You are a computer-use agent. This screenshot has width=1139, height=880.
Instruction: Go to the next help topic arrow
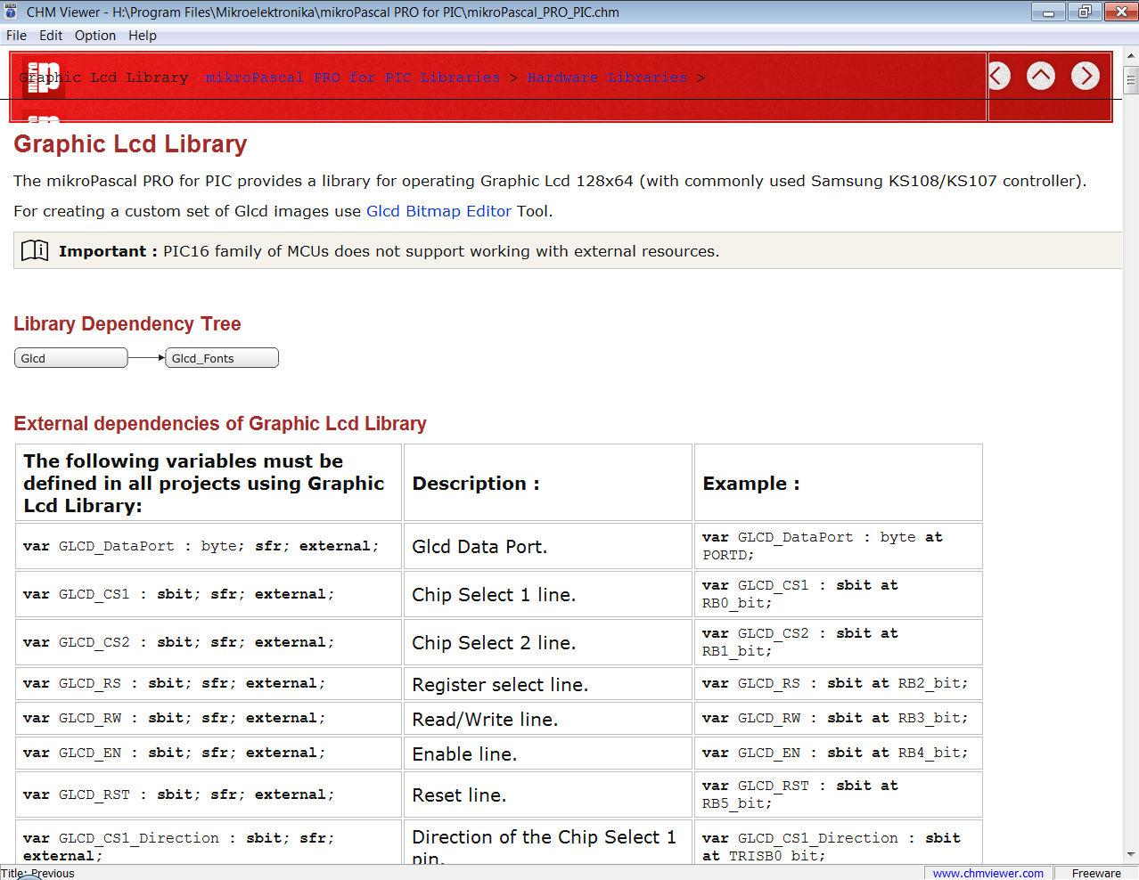[x=1086, y=76]
